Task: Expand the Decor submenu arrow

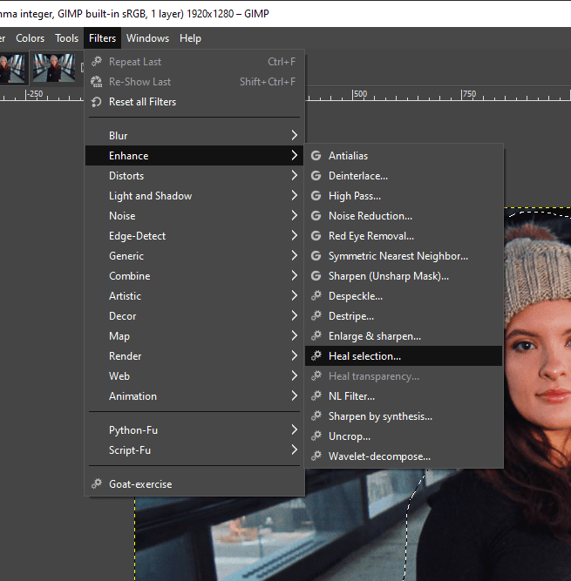Action: click(294, 315)
